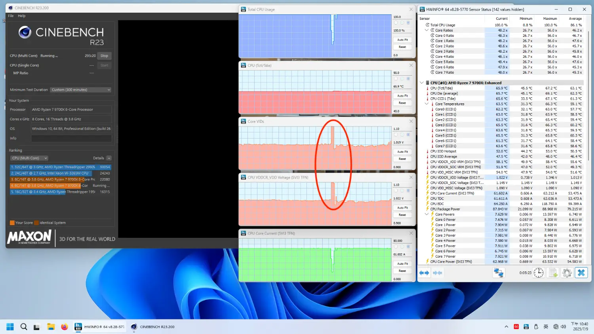The image size is (594, 334).
Task: Switch input method via 英 indicator
Action: (546, 327)
